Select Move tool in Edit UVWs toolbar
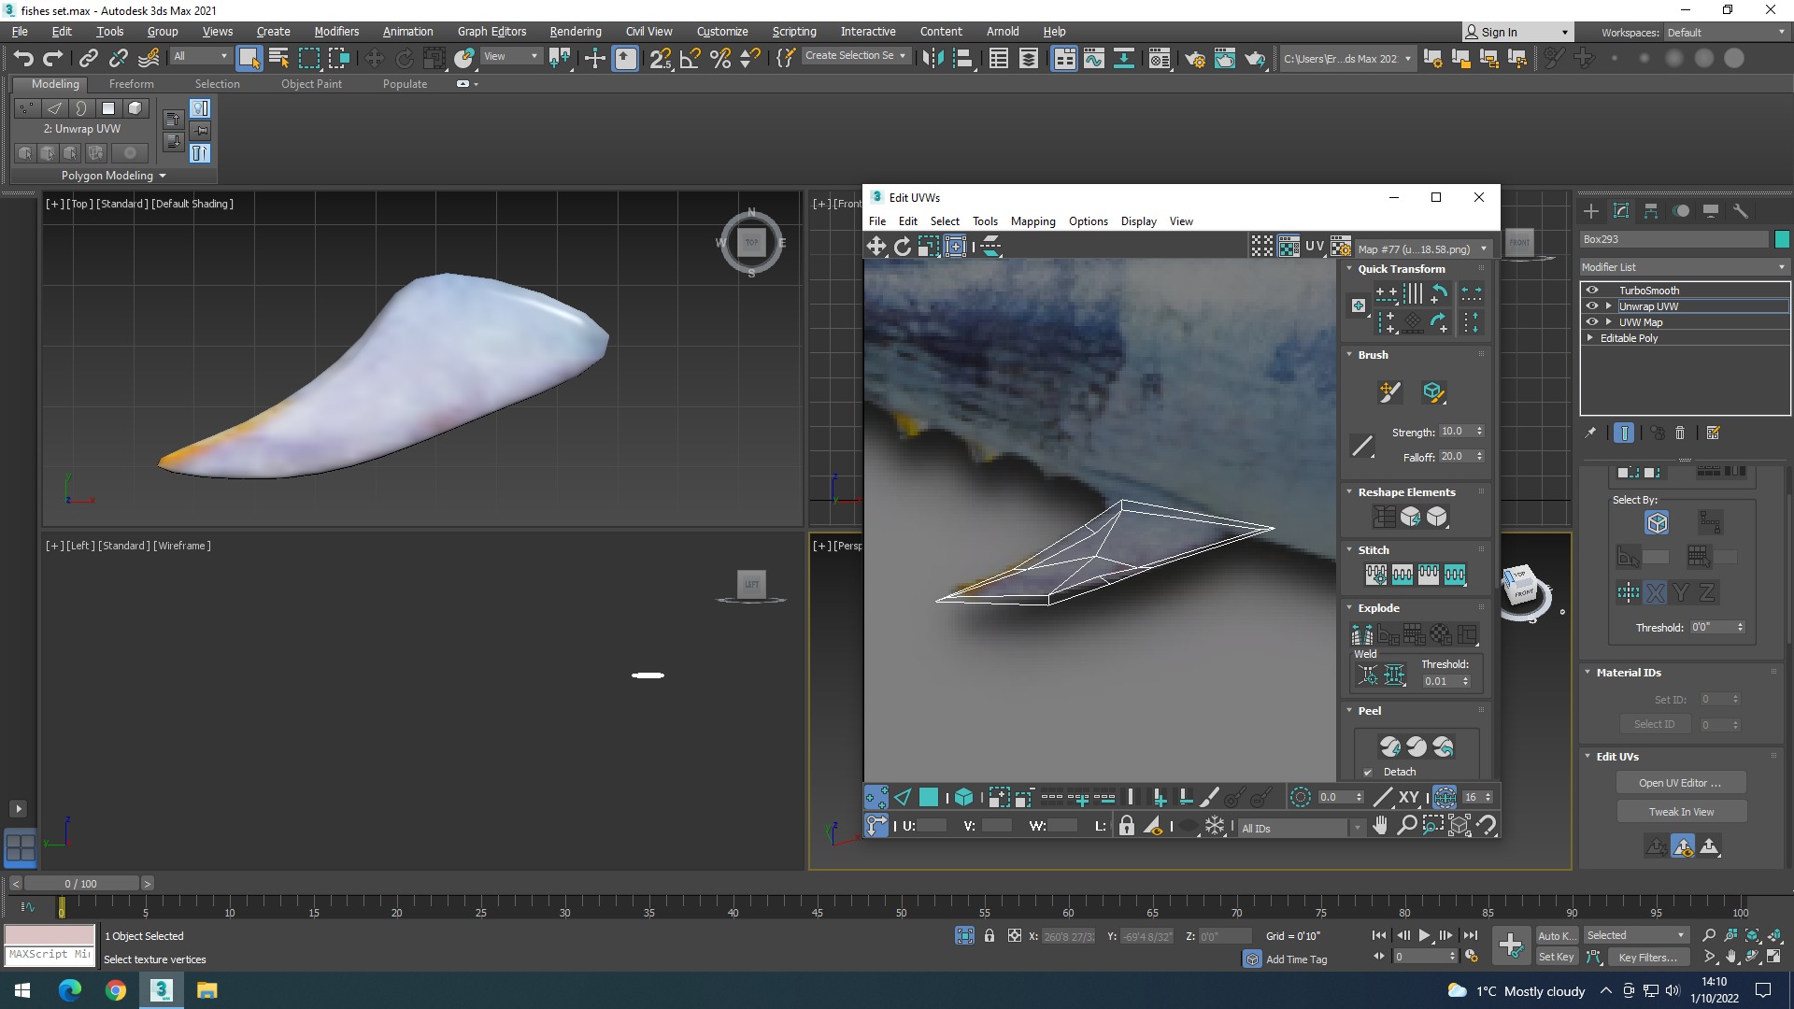1794x1009 pixels. point(876,246)
